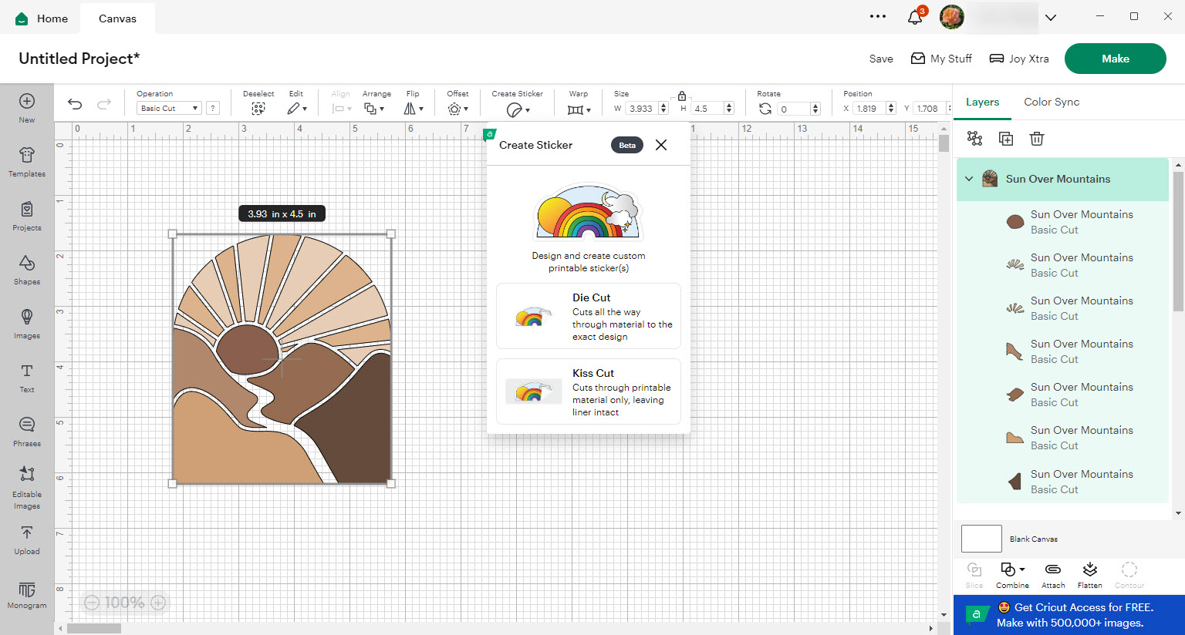Open the Home tab
1185x635 pixels.
[41, 18]
